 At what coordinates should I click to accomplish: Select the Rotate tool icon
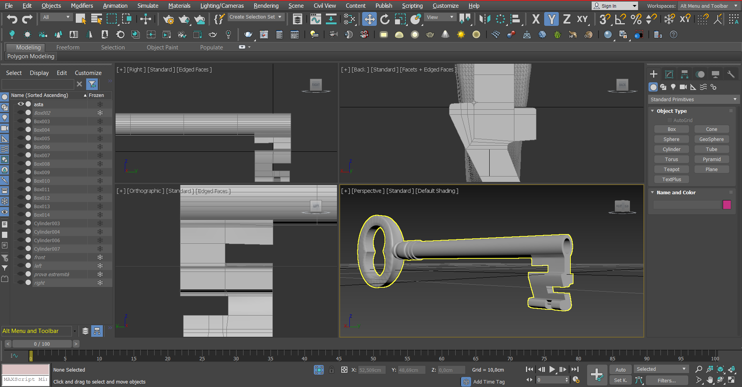[385, 19]
